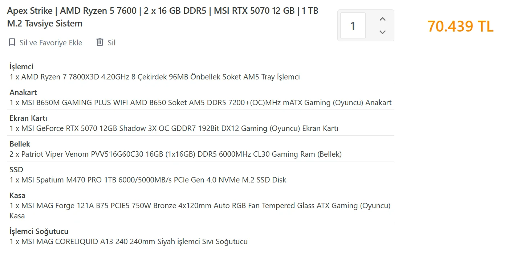Click the 'SSD' section heading
Viewport: 516px width, 255px height.
click(16, 170)
